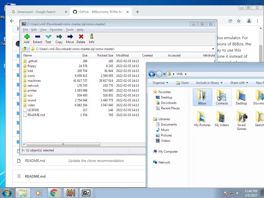The image size is (264, 198).
Task: Open the Favorites menu in 7-Zip
Action: point(56,30)
